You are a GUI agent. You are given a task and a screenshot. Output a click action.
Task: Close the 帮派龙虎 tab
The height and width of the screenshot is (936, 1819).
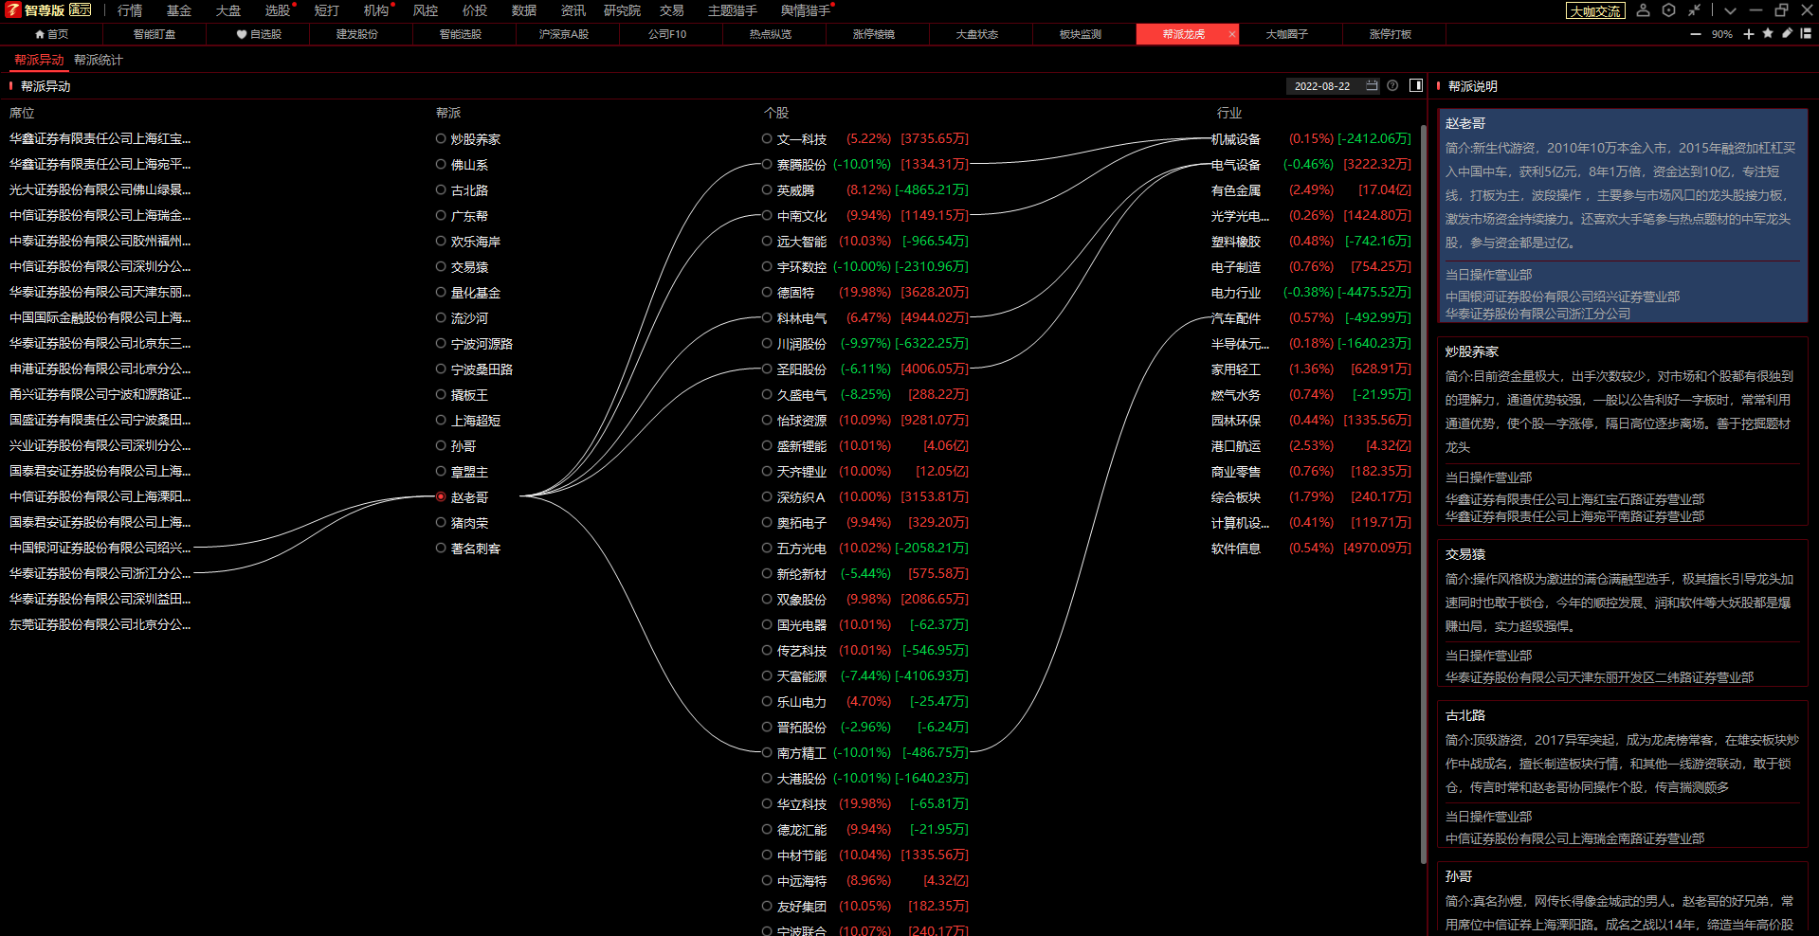[x=1232, y=34]
